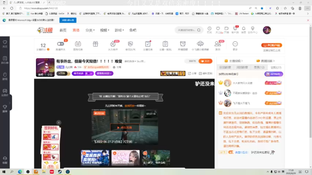Click the first ranked fan's avatar with gold crown
Viewport: 312px width, 175px height.
coord(227,83)
